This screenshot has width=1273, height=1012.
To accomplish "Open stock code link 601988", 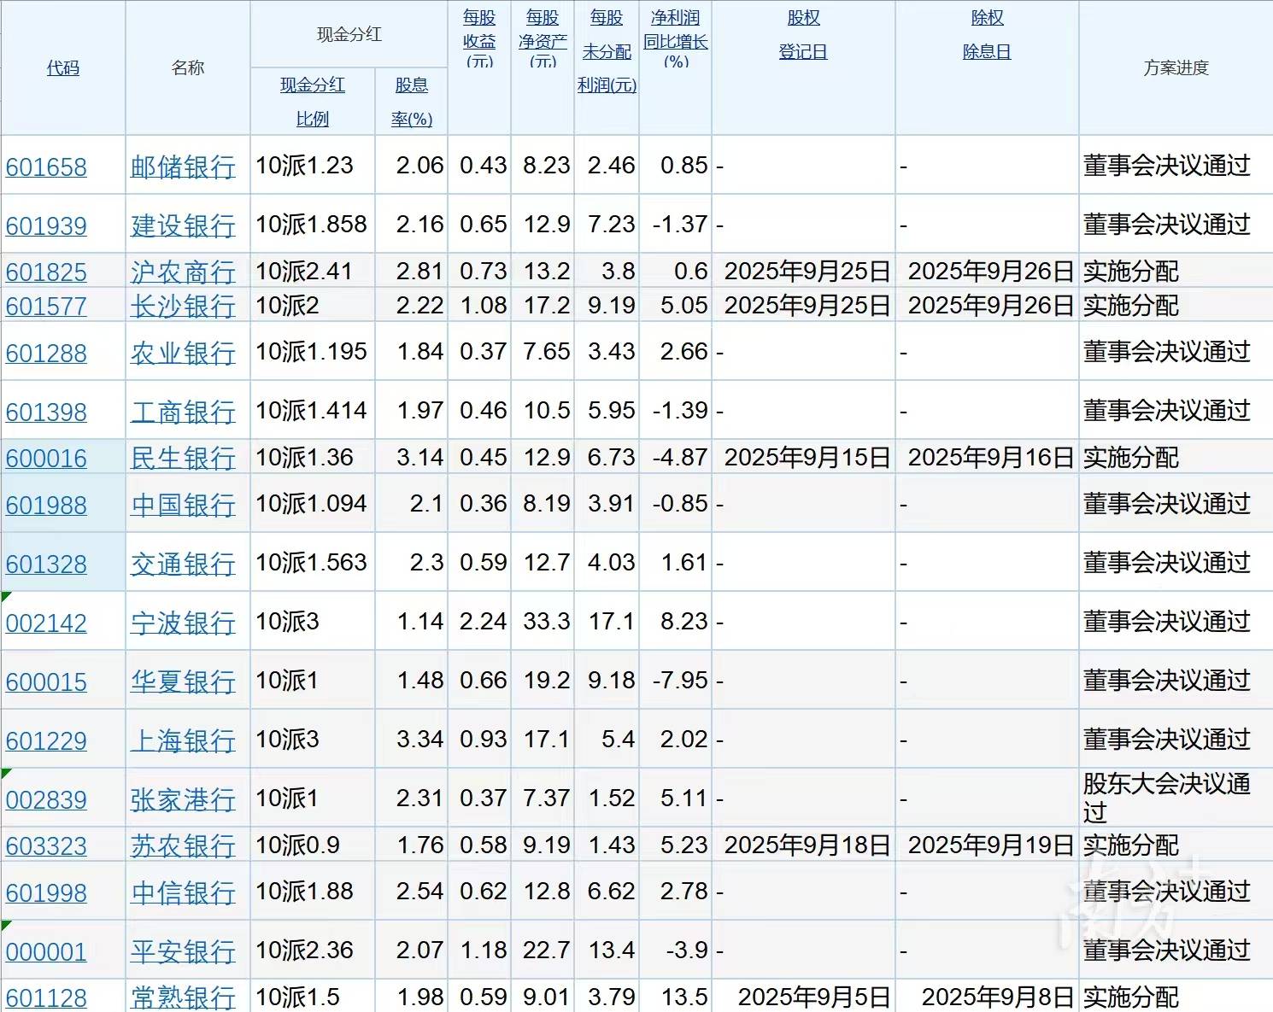I will [46, 505].
